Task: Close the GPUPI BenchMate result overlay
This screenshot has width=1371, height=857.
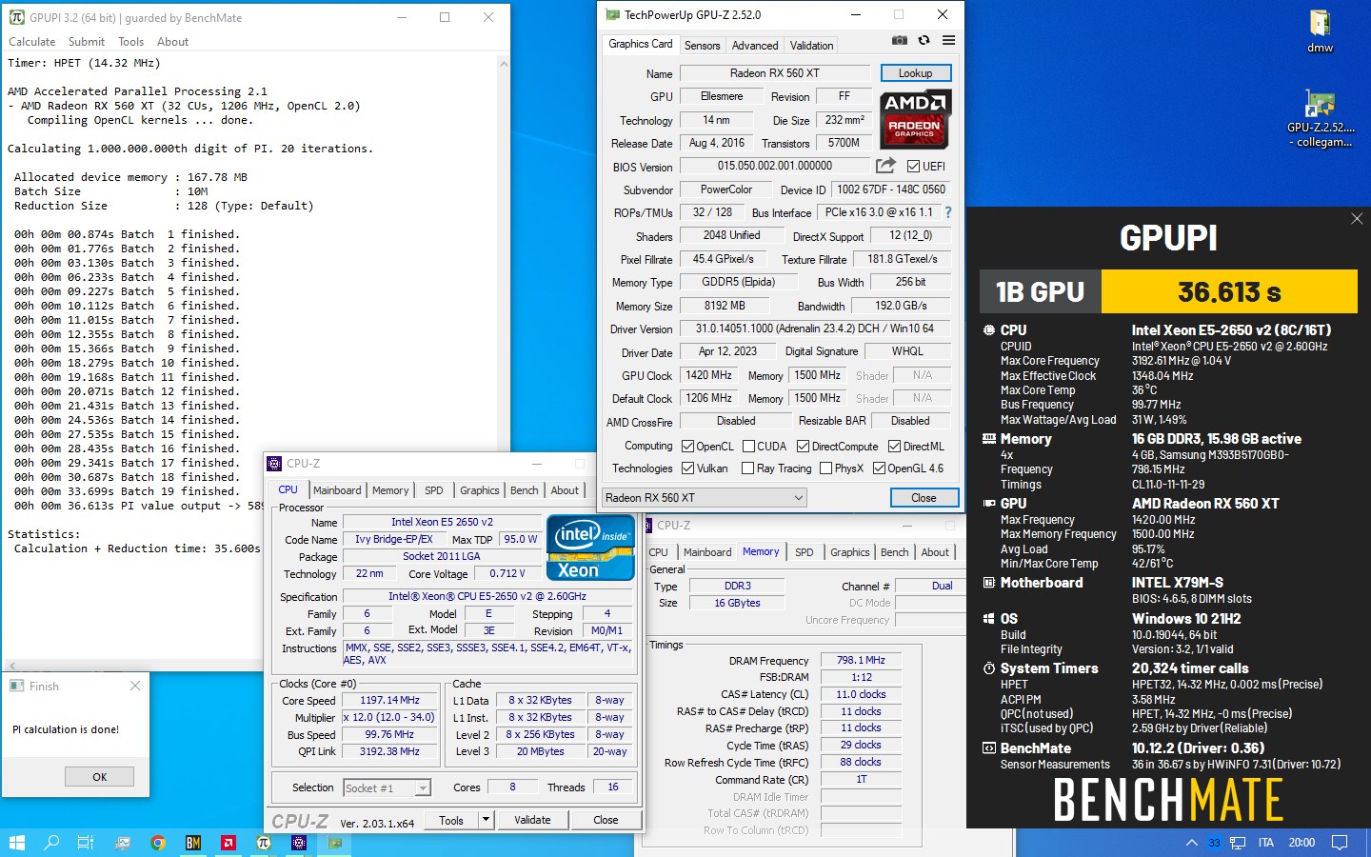Action: click(1357, 219)
